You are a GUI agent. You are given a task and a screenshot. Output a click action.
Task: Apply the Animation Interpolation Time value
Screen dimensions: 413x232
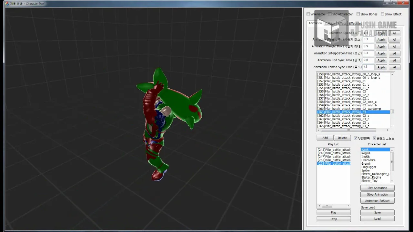pos(381,53)
